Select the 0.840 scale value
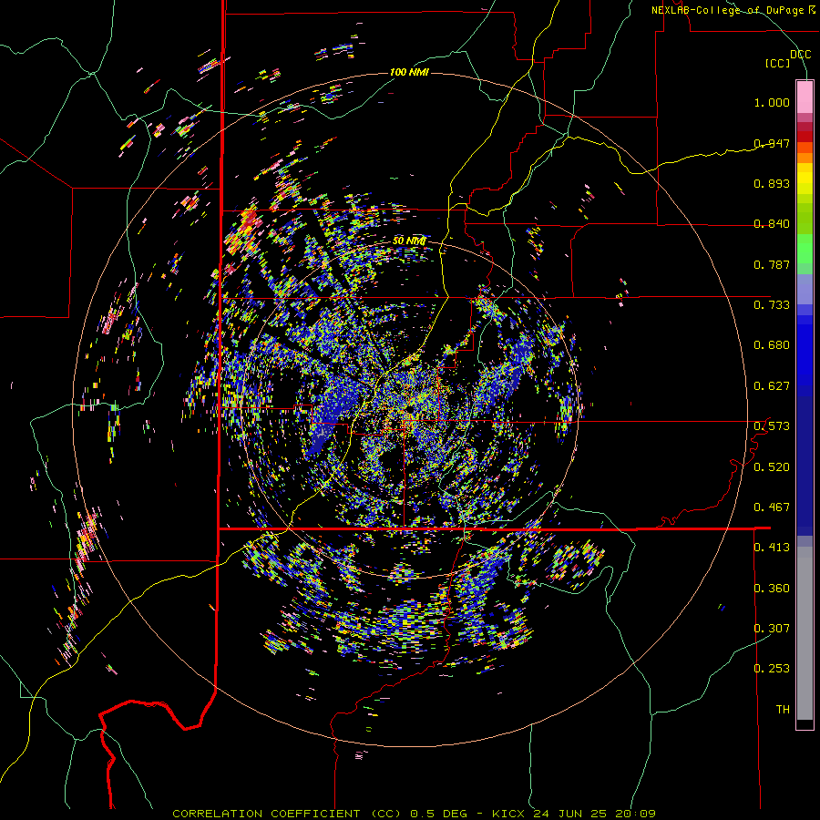The width and height of the screenshot is (820, 820). [772, 224]
